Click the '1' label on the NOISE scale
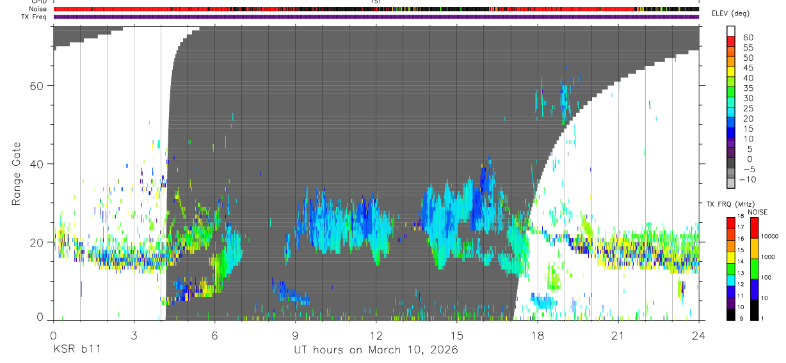The width and height of the screenshot is (786, 363). click(762, 318)
